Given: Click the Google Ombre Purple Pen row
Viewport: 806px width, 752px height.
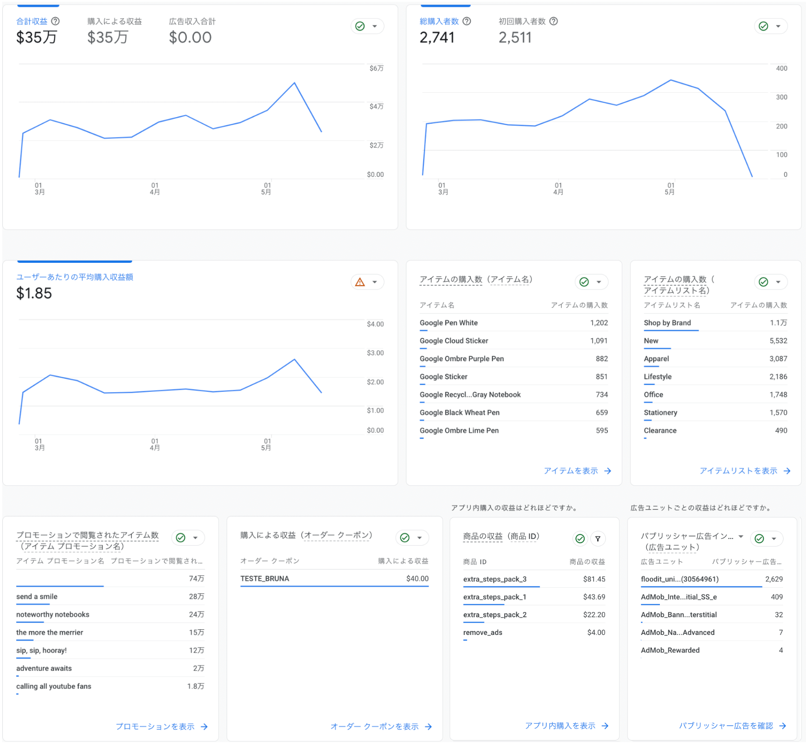Looking at the screenshot, I should point(514,359).
